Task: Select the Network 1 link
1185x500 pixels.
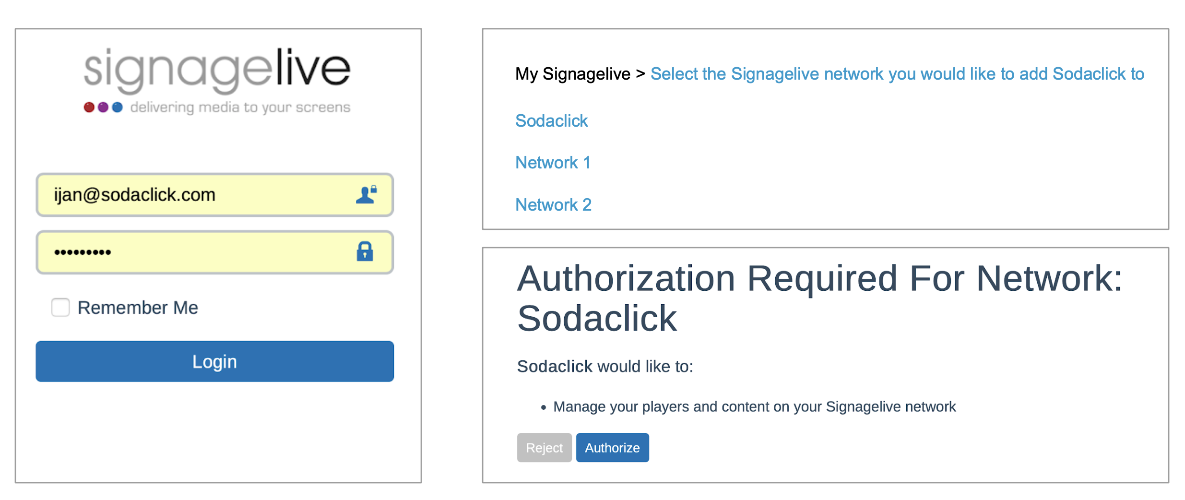Action: tap(553, 163)
